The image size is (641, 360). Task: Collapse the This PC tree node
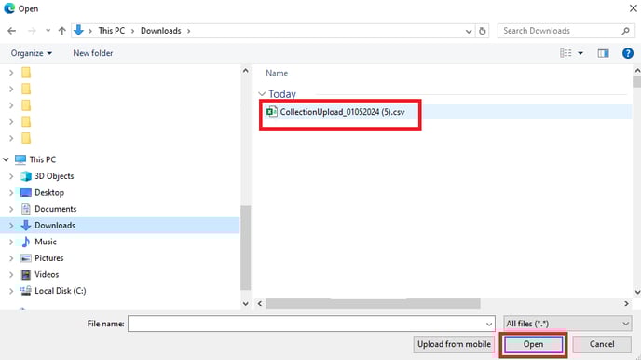[x=7, y=159]
